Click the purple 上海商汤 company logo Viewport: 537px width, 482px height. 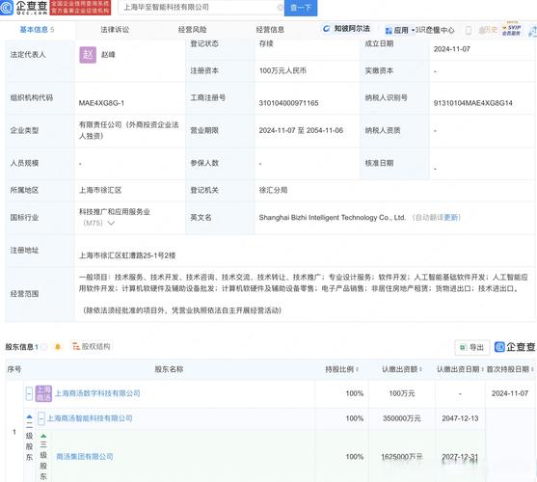point(43,393)
